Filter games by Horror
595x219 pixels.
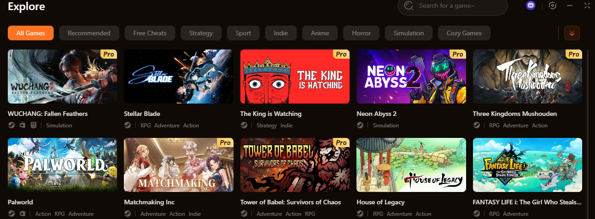pos(361,33)
